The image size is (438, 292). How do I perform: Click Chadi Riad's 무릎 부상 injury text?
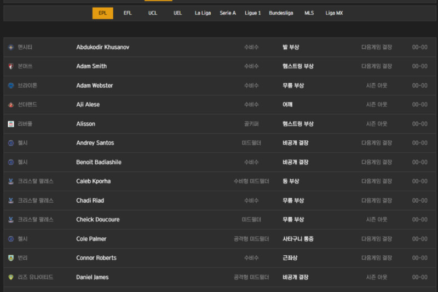pos(293,201)
